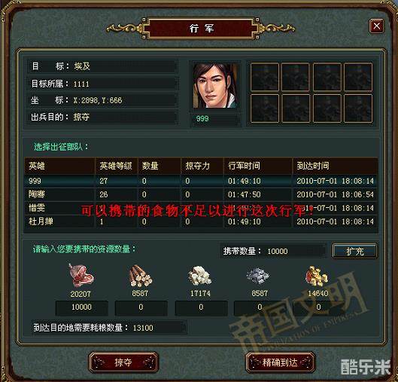Click the meat food resource icon
398x382 pixels.
81,276
